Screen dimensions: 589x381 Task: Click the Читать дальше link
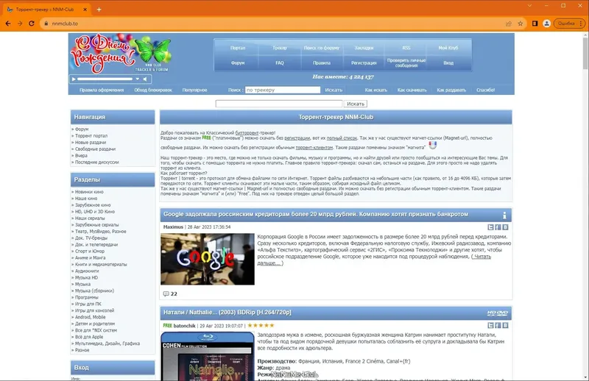[374, 260]
